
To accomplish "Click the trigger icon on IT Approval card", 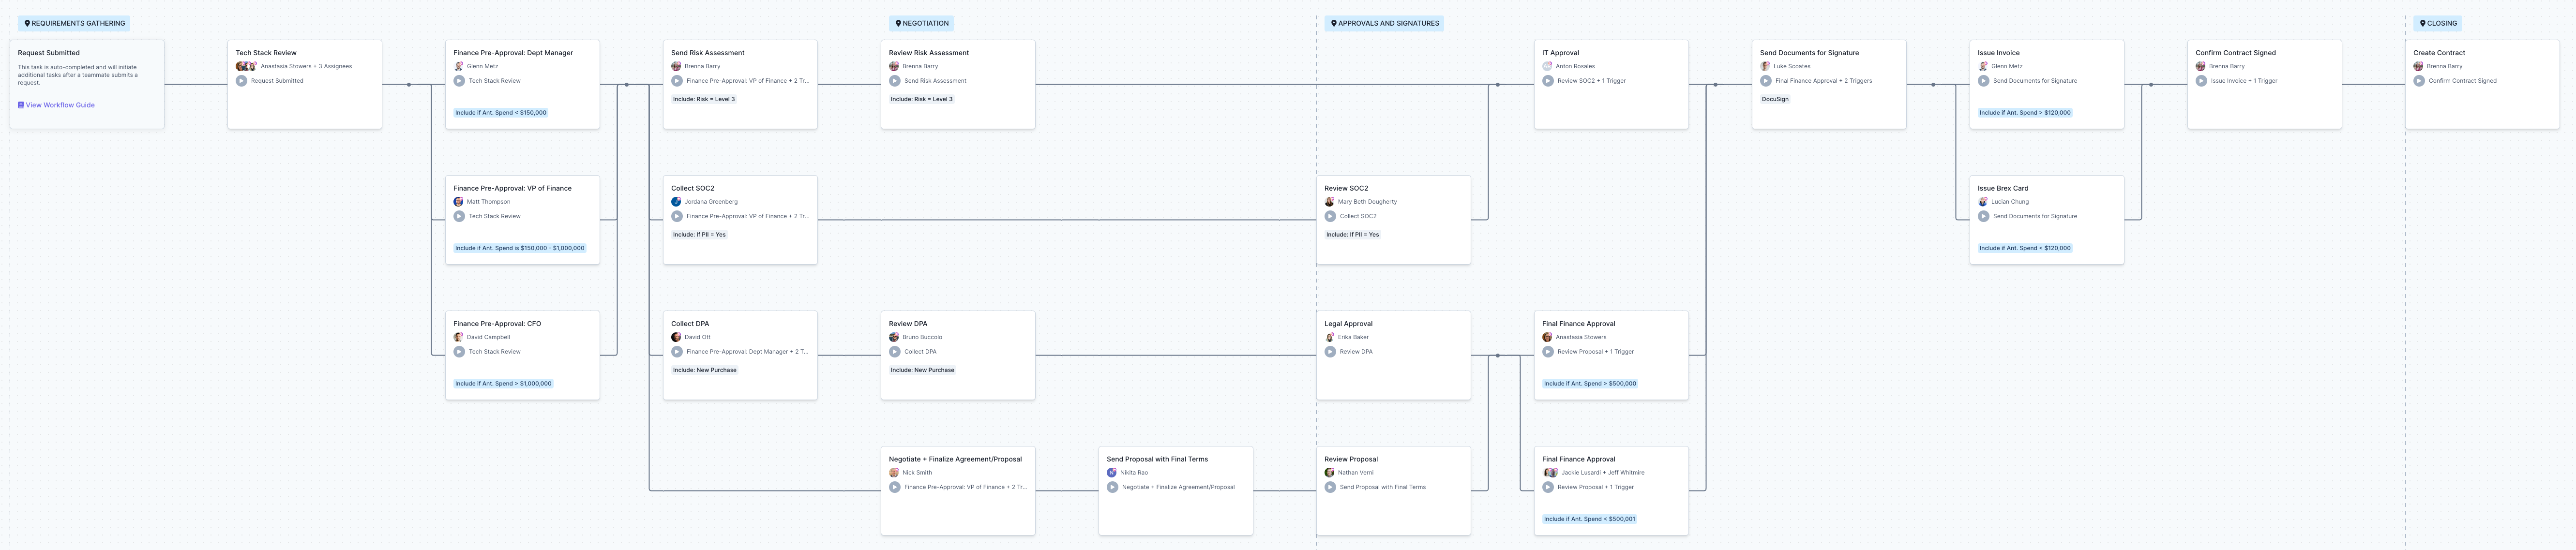I will [x=1548, y=81].
